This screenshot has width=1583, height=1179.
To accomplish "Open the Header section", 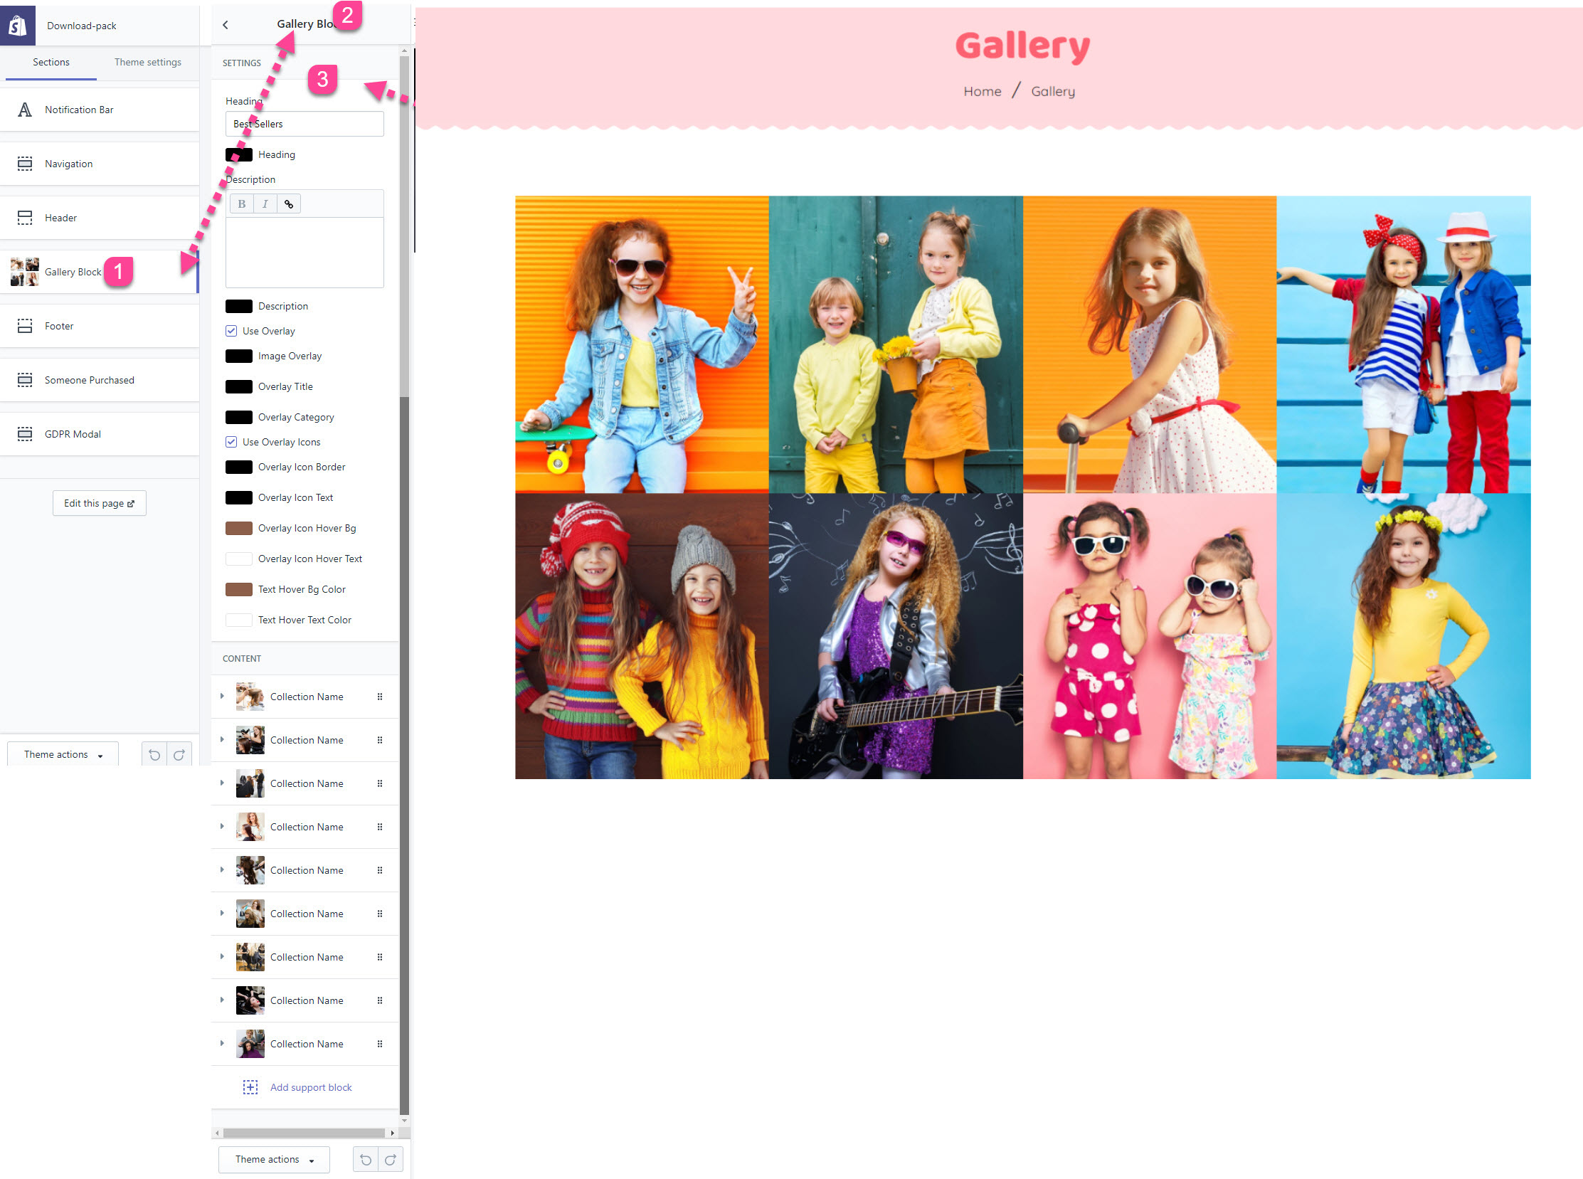I will click(99, 218).
